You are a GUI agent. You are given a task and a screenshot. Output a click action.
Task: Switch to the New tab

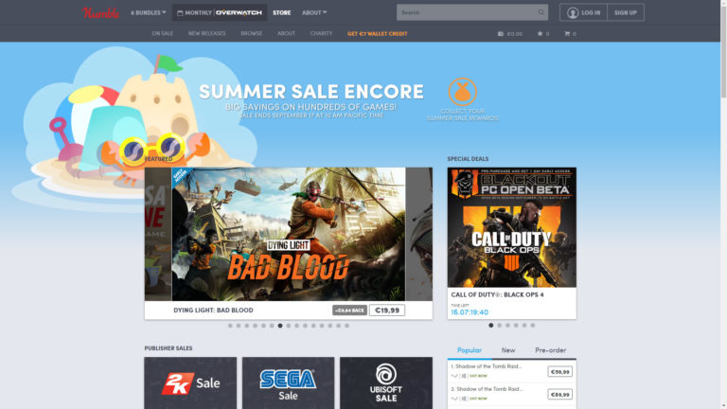click(x=508, y=350)
